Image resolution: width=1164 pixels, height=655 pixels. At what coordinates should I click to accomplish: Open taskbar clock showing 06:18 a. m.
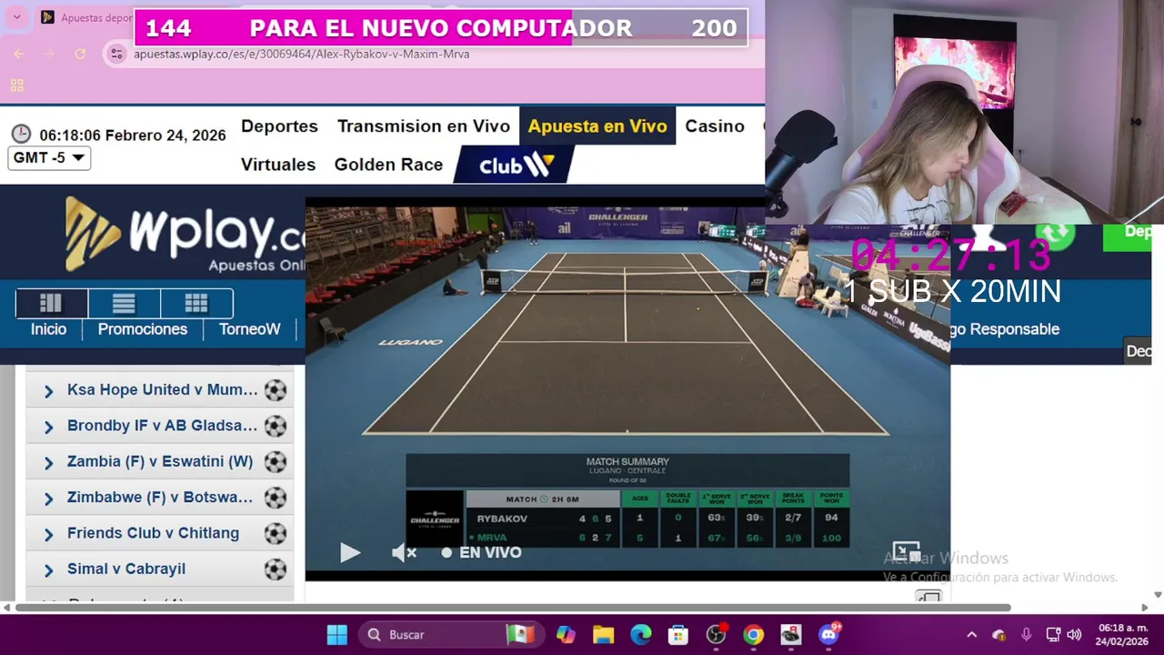[1123, 634]
